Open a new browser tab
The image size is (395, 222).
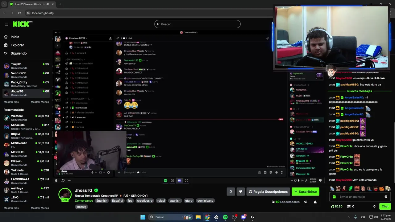60,4
